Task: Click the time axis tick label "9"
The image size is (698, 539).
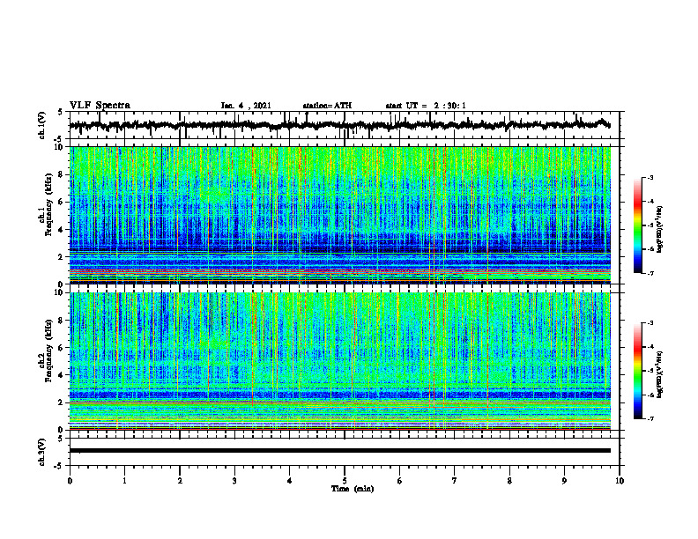Action: pyautogui.click(x=564, y=481)
